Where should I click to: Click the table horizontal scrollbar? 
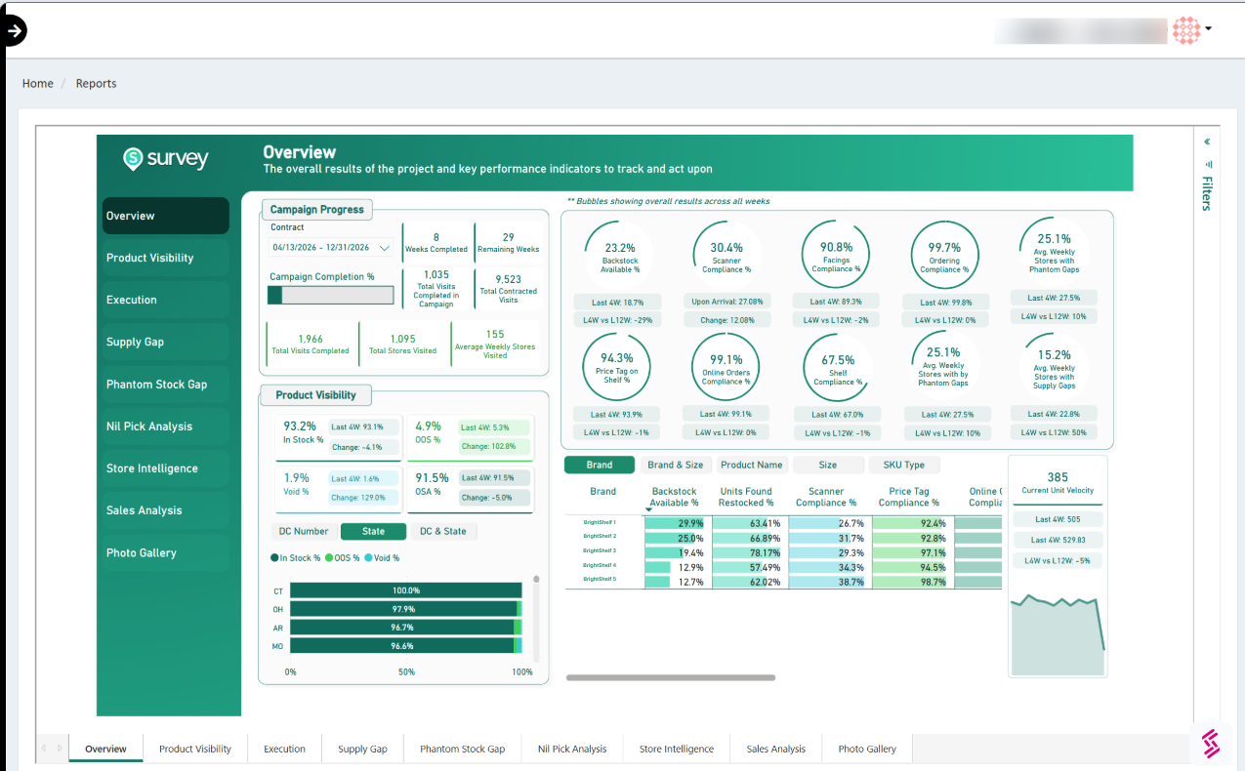tap(671, 677)
